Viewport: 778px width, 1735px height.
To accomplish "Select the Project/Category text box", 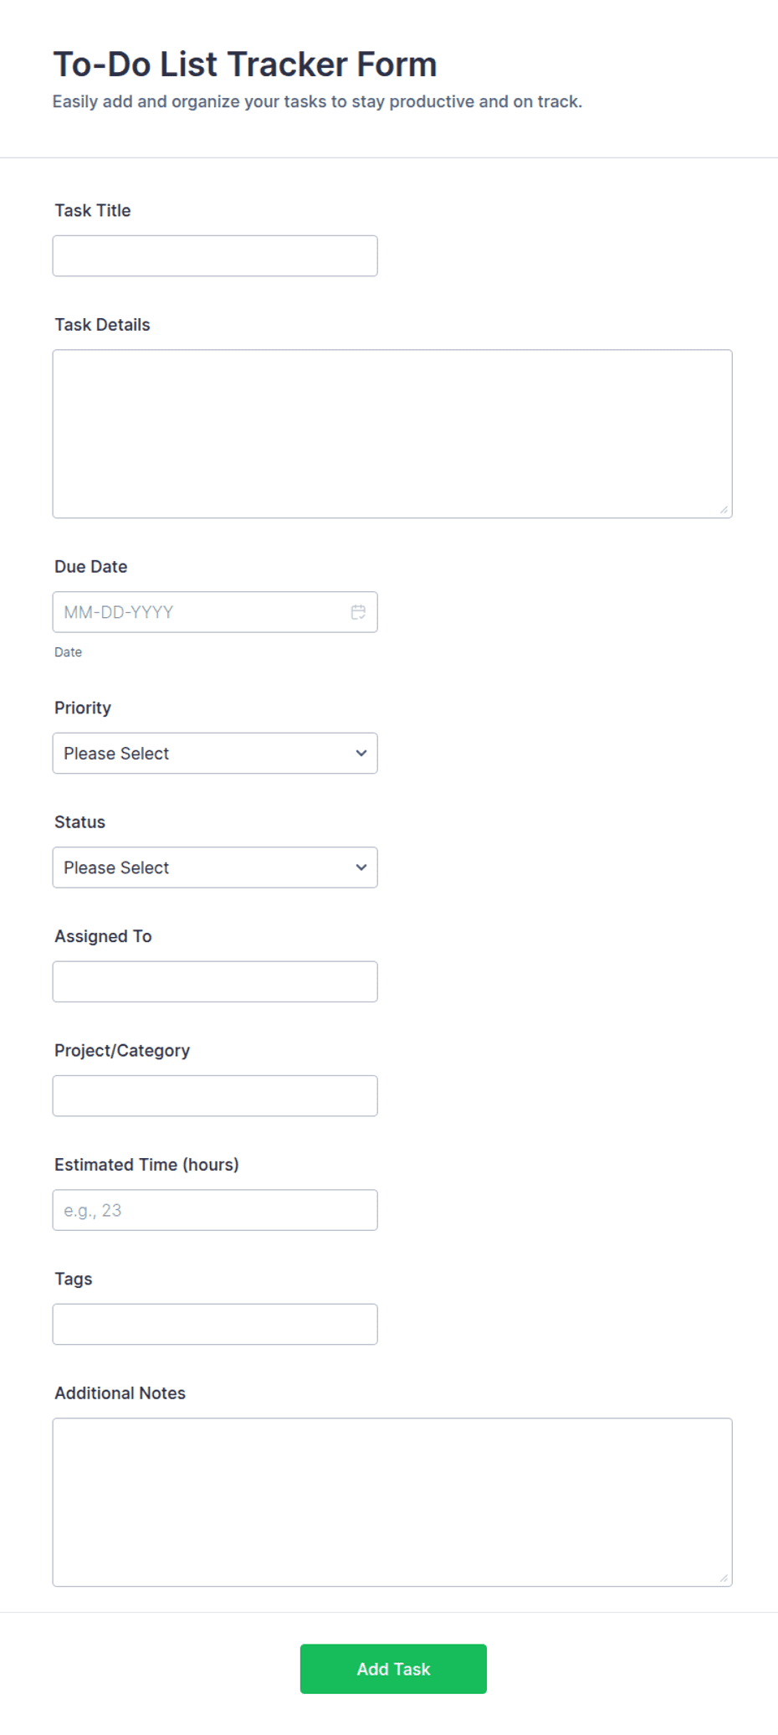I will [215, 1096].
